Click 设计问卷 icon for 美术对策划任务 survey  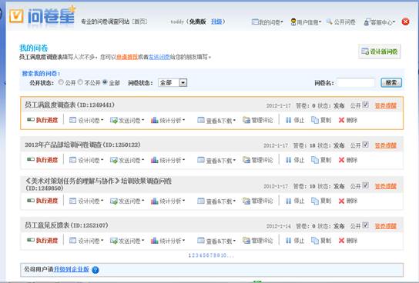click(72, 201)
